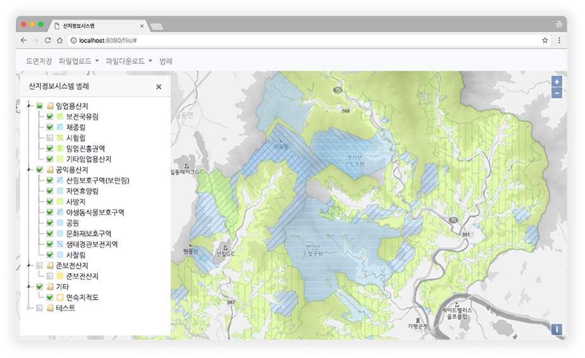Click the 범례 menu item

[166, 61]
